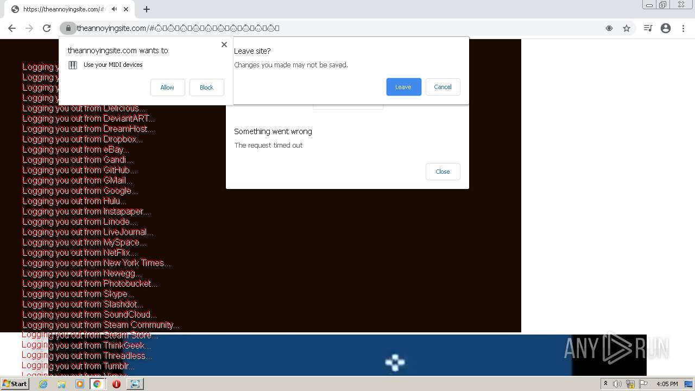This screenshot has width=695, height=391.
Task: Allow MIDI device access
Action: tap(167, 87)
